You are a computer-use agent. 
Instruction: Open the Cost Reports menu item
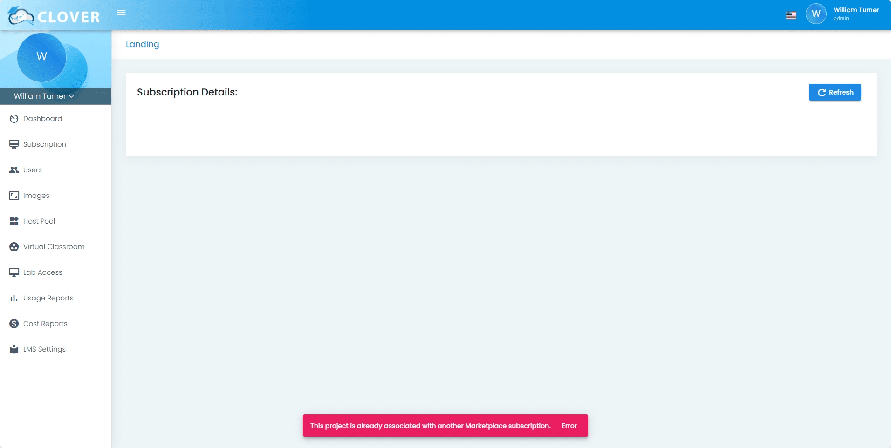(45, 324)
